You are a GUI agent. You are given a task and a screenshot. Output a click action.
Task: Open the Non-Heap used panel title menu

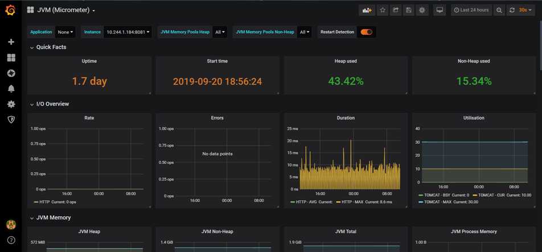click(474, 61)
